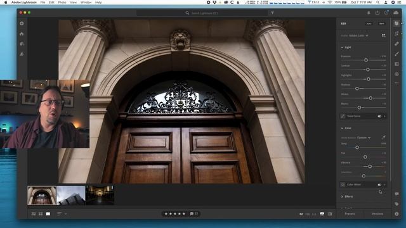Screen dimensions: 406x228
Task: Select the Linear Gradient tool
Action: pyautogui.click(x=396, y=64)
